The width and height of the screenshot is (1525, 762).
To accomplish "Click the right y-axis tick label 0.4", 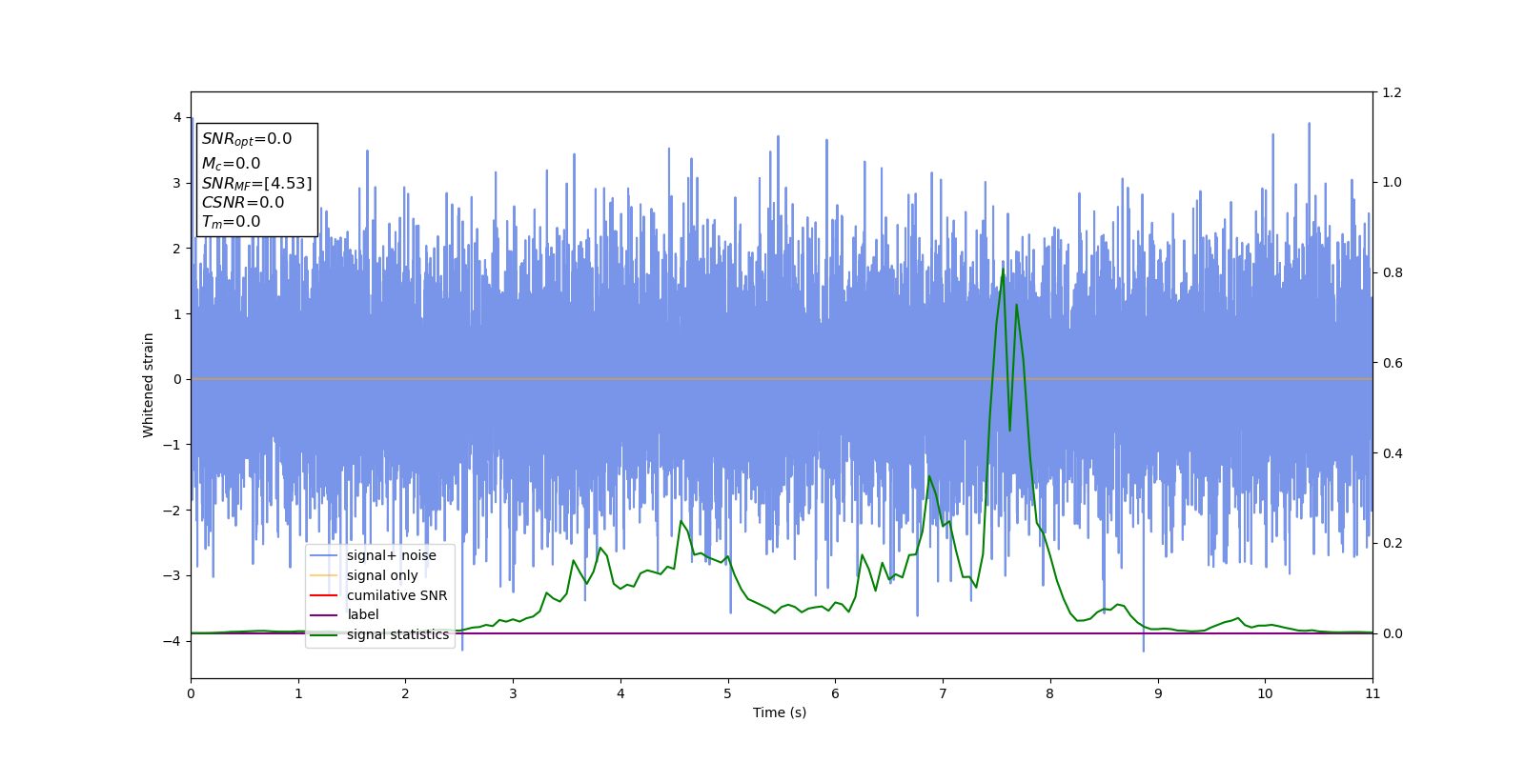I will [x=1392, y=453].
